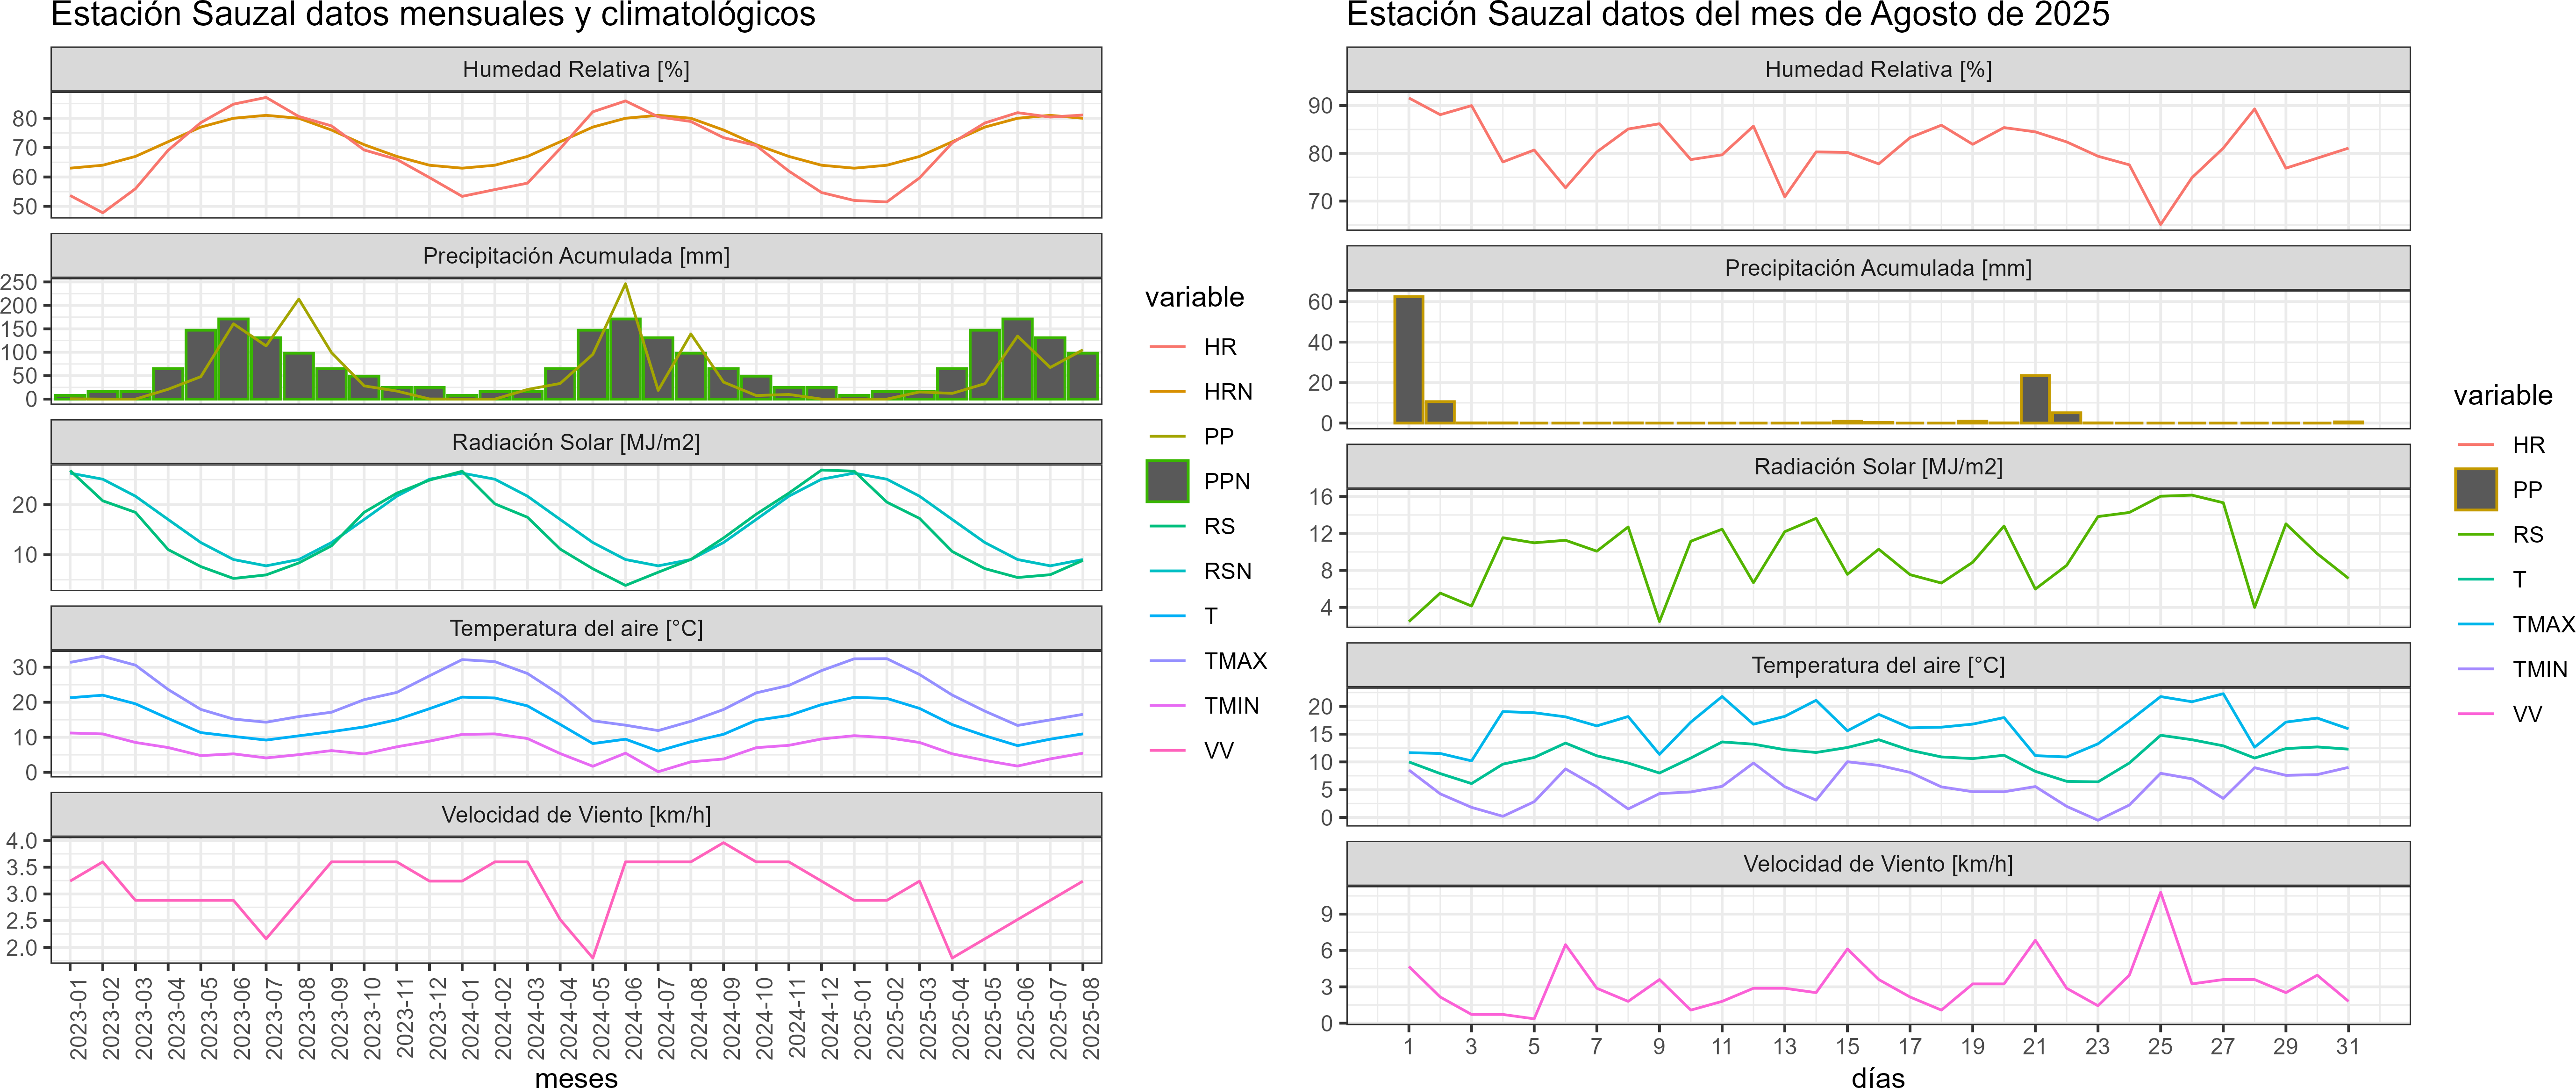The image size is (2576, 1088).
Task: Click right Precipitación Acumulada panel header
Action: click(x=1877, y=268)
